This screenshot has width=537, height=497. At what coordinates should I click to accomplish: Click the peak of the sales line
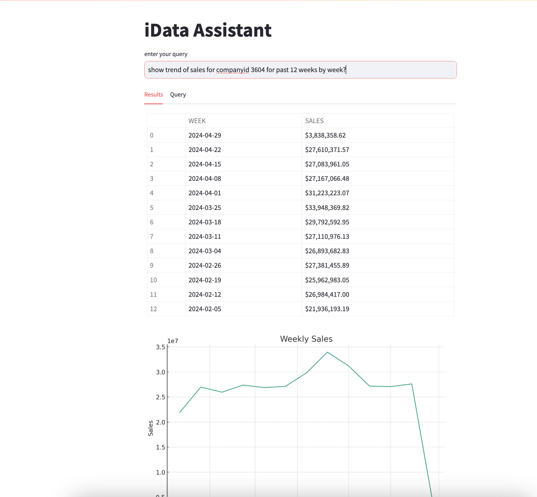tap(327, 353)
